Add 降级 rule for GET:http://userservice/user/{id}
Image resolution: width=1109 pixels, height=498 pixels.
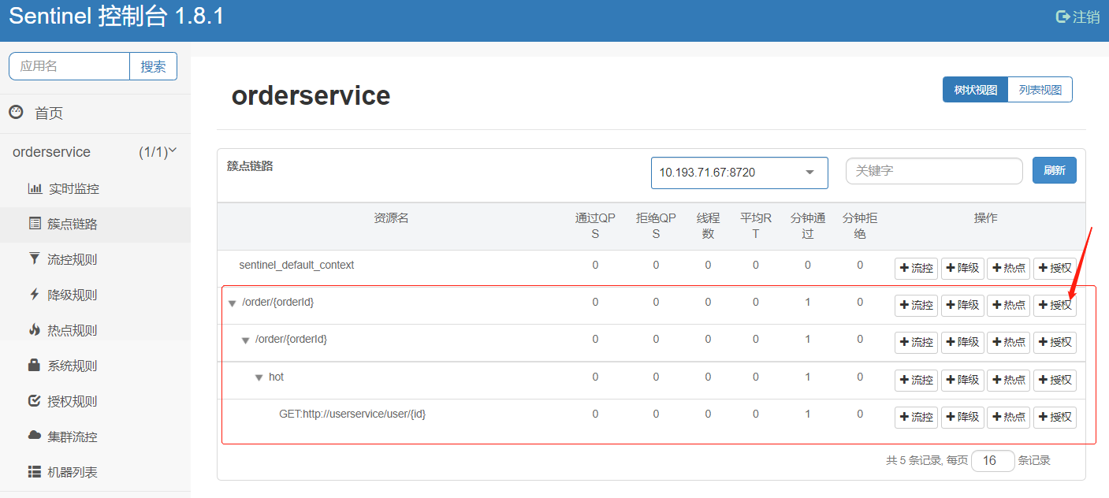coord(962,417)
